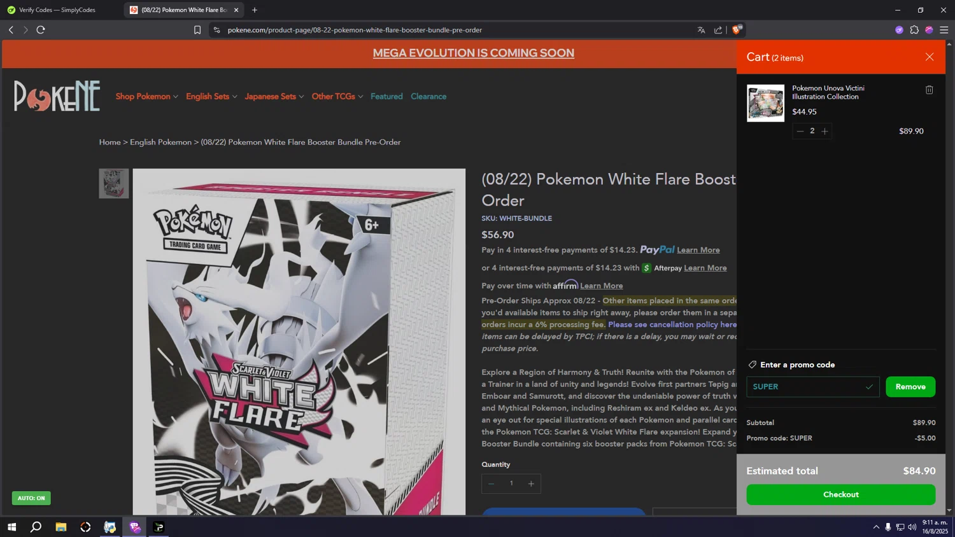Go to Home breadcrumb

(x=110, y=142)
